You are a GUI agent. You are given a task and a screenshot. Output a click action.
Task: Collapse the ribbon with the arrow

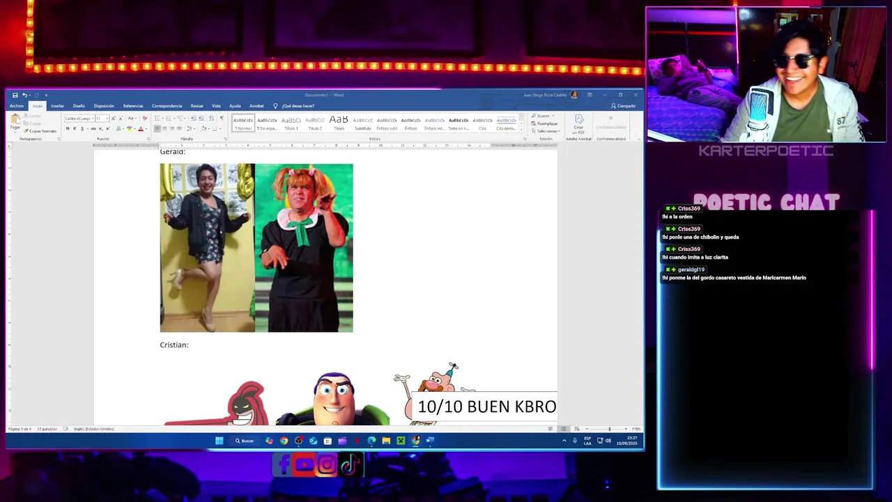(x=639, y=139)
